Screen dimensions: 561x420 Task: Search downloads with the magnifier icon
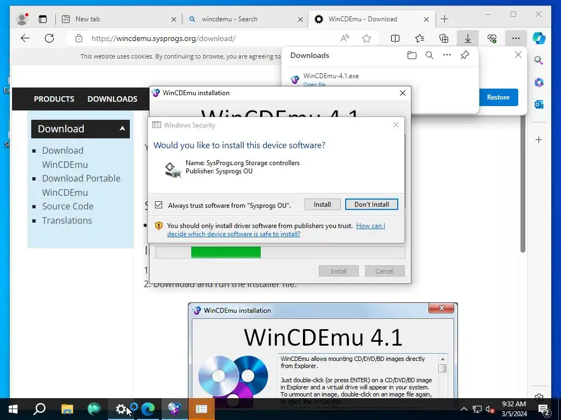click(x=430, y=55)
